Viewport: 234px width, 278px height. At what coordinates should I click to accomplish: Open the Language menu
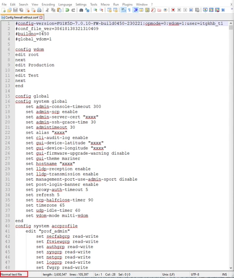(x=65, y=4)
